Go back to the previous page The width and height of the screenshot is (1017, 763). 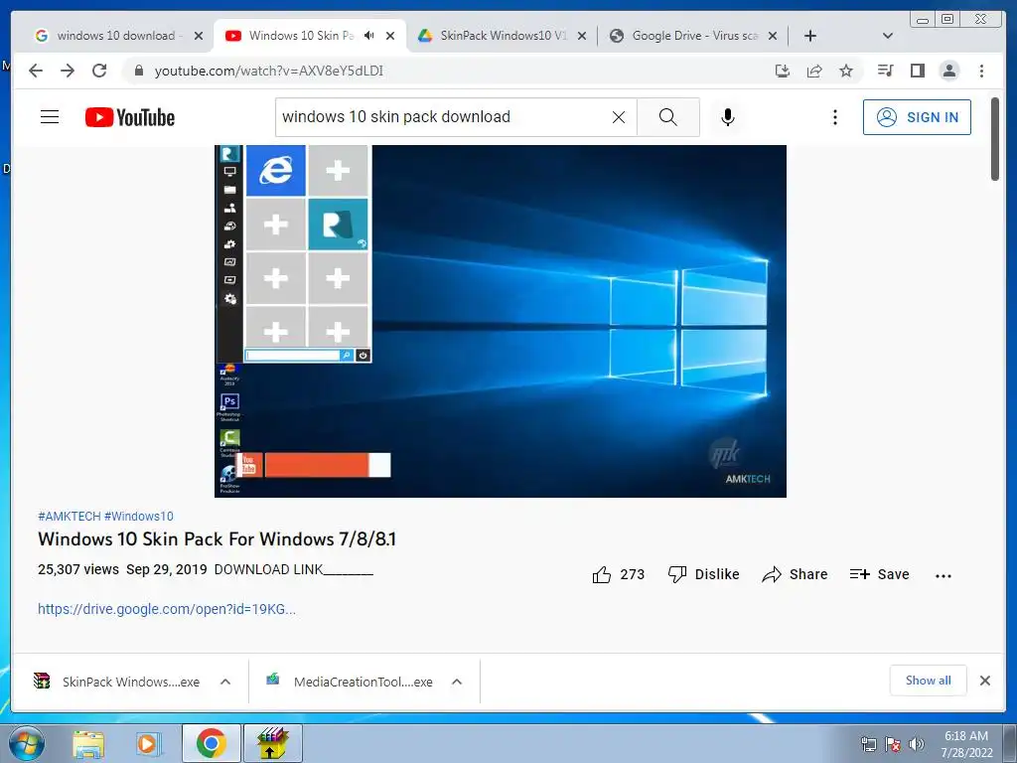[x=36, y=71]
